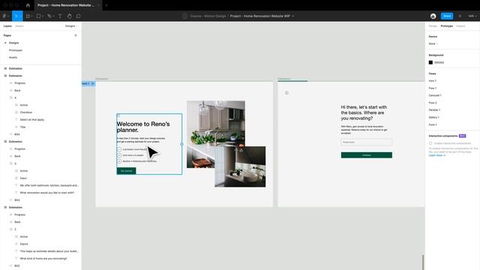Select the Frame tool
This screenshot has height=270, width=480.
pos(28,16)
